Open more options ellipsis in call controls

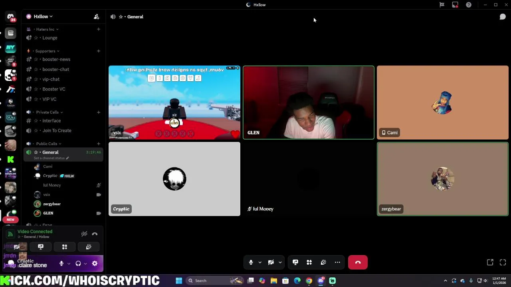click(337, 262)
